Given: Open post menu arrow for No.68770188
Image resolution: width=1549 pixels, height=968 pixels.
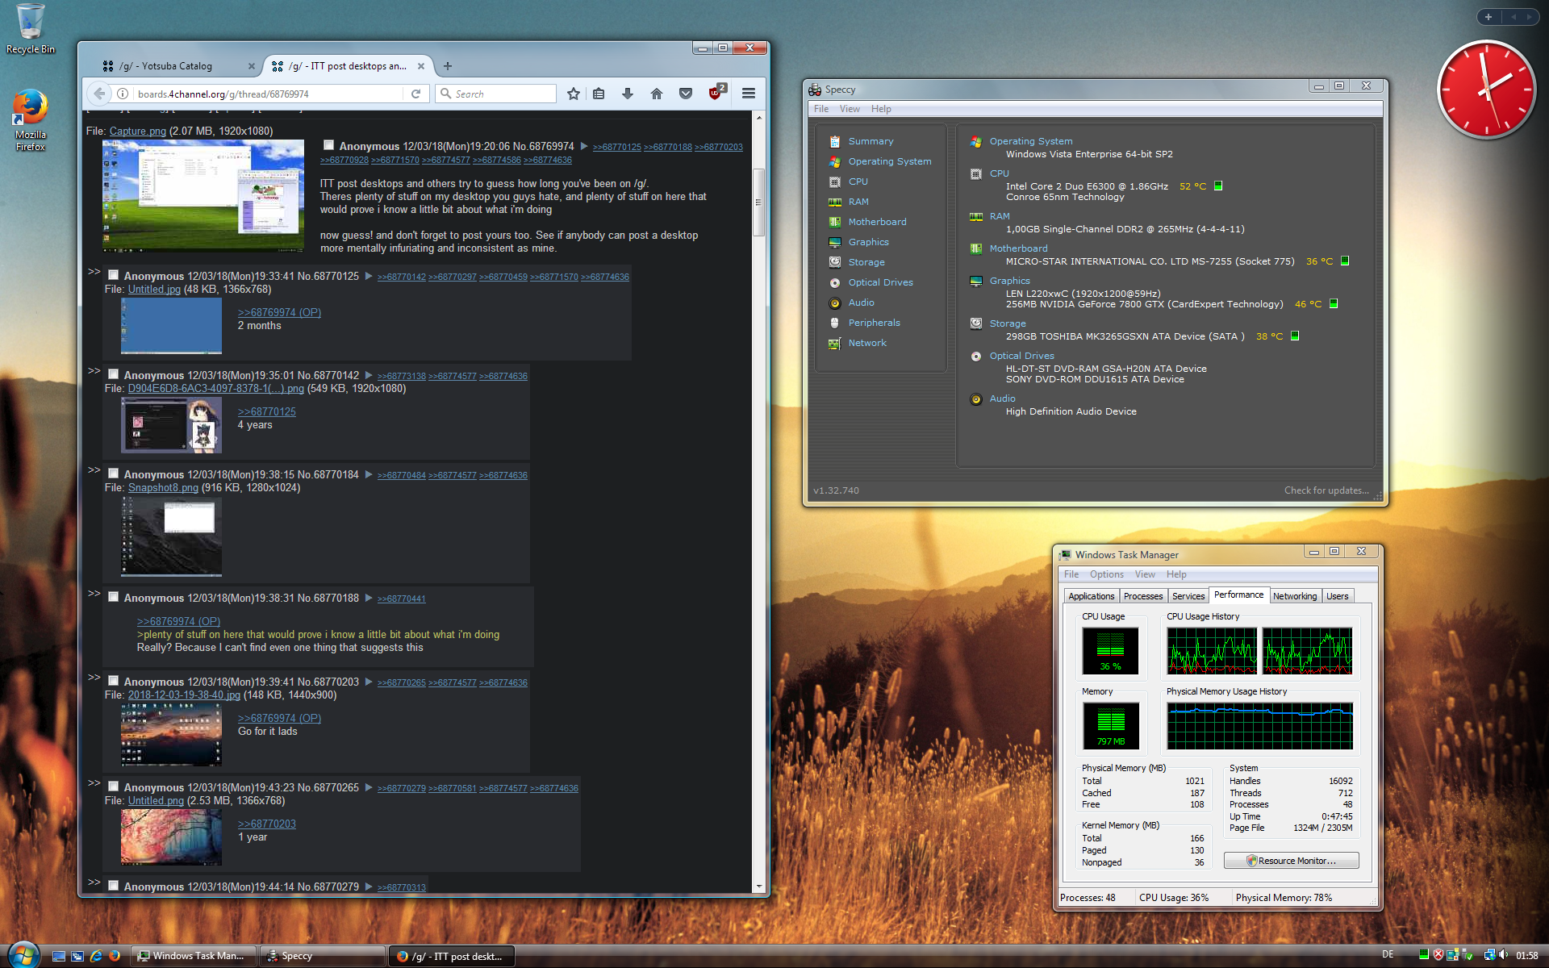Looking at the screenshot, I should [369, 598].
